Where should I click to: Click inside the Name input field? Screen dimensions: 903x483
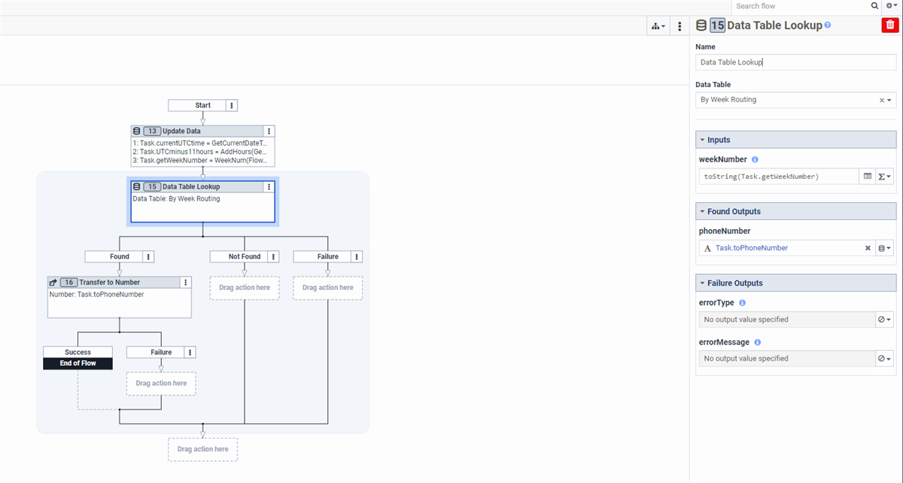click(x=795, y=62)
